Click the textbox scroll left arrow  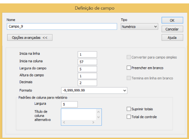pos(64,123)
